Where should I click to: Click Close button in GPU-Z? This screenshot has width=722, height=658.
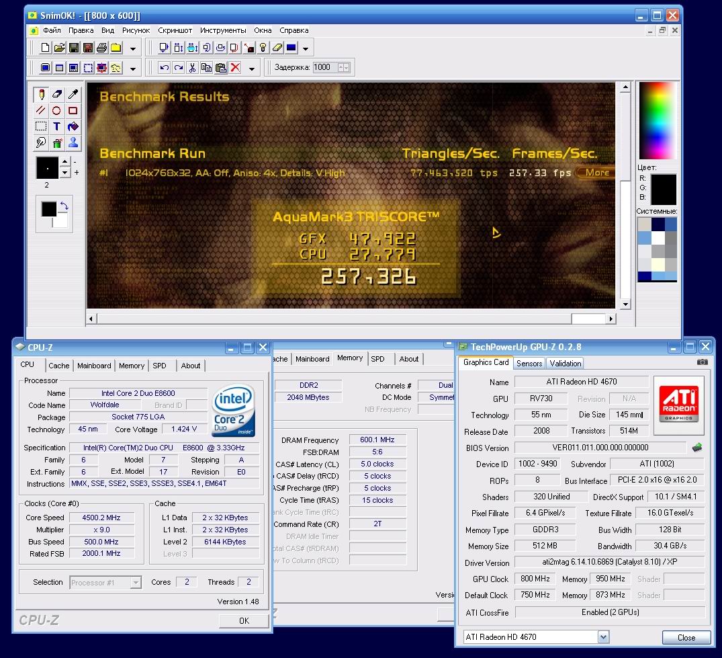click(686, 637)
